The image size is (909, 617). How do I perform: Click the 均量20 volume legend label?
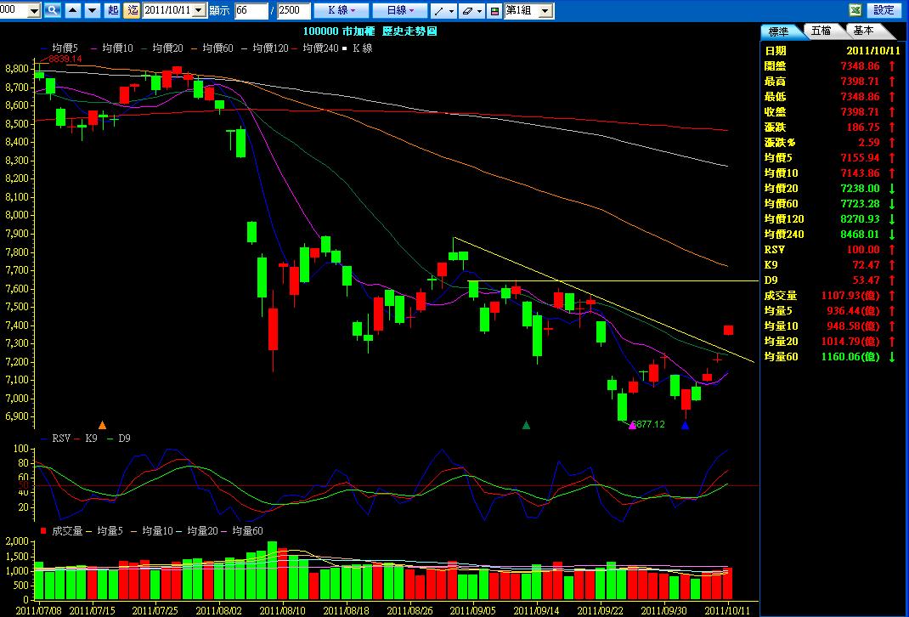pyautogui.click(x=202, y=530)
